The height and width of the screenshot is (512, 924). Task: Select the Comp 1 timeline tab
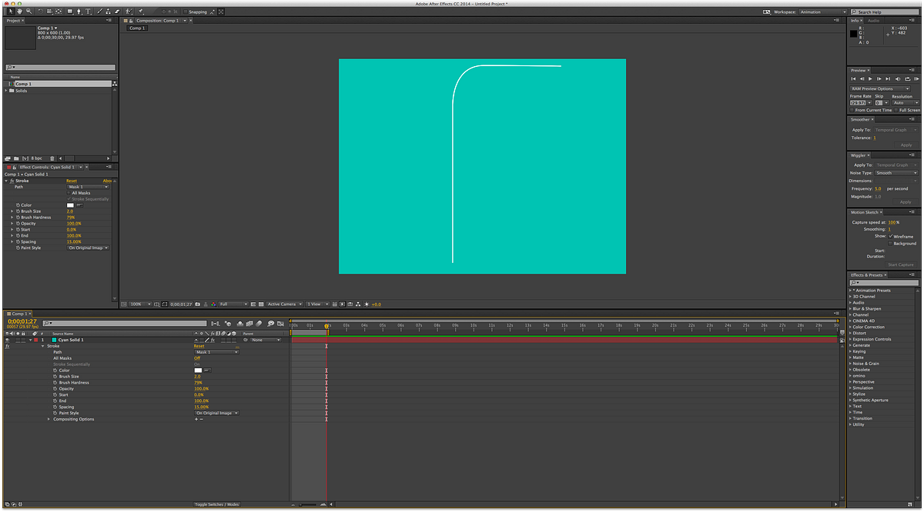(x=18, y=314)
